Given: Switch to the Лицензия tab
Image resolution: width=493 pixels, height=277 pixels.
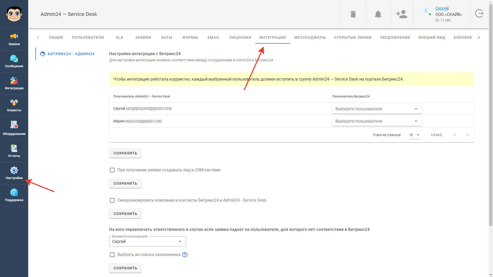Looking at the screenshot, I should point(240,37).
